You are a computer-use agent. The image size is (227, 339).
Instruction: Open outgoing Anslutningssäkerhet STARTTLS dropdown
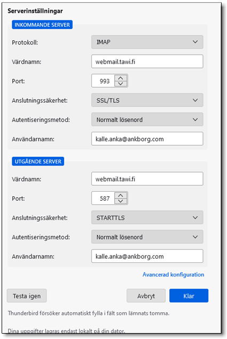click(x=147, y=217)
